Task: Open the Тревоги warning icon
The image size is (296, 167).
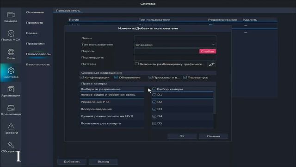Action: 11,127
